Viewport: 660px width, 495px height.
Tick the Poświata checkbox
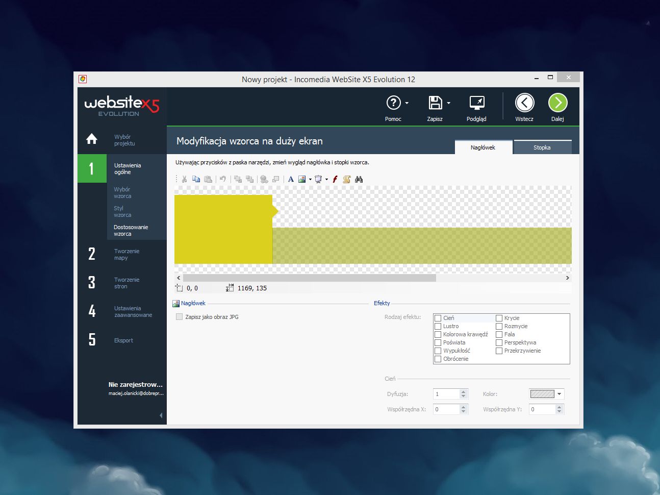click(x=438, y=342)
